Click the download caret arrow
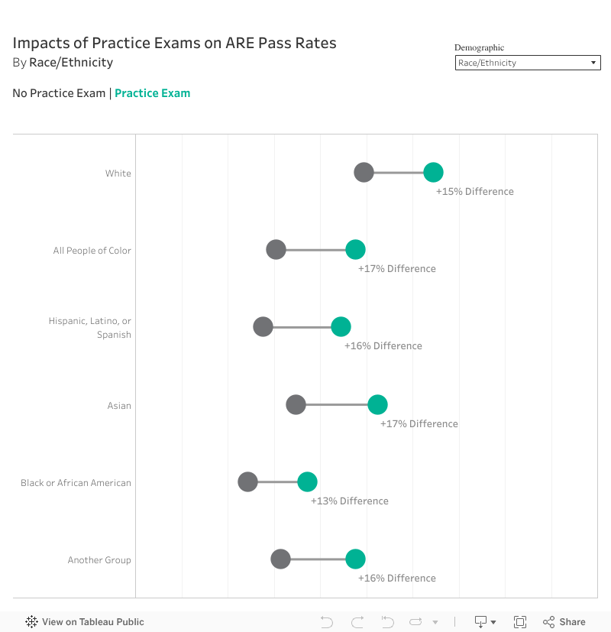The height and width of the screenshot is (632, 611). pyautogui.click(x=494, y=622)
